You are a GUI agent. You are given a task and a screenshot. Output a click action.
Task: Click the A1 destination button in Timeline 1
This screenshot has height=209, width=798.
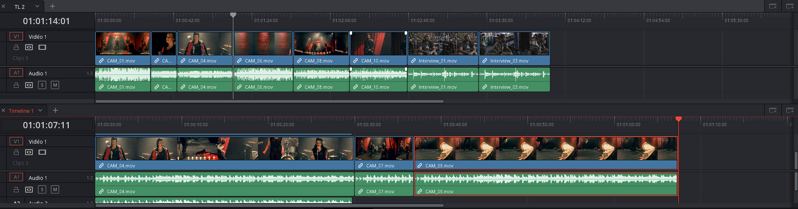coord(16,177)
